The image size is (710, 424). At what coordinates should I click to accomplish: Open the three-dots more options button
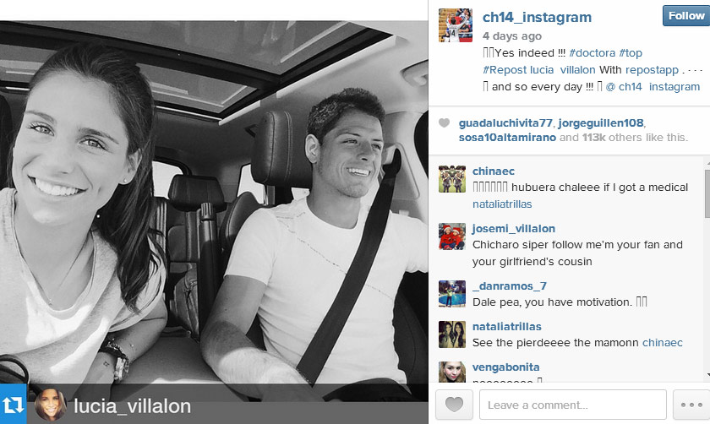pyautogui.click(x=691, y=405)
